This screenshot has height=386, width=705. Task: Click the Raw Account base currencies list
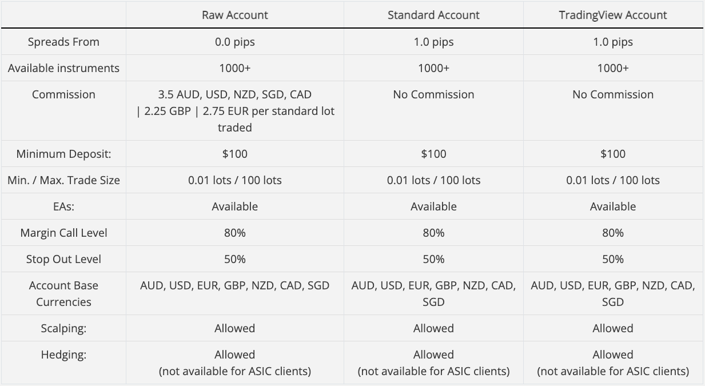pos(234,285)
